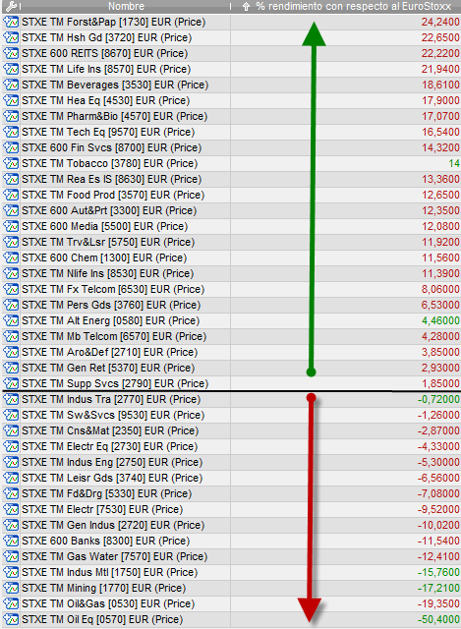This screenshot has width=461, height=629.
Task: Click the sort arrow in rendimiento header
Action: (x=246, y=6)
